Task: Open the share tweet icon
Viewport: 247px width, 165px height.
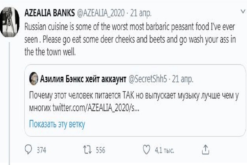Action: [206, 149]
